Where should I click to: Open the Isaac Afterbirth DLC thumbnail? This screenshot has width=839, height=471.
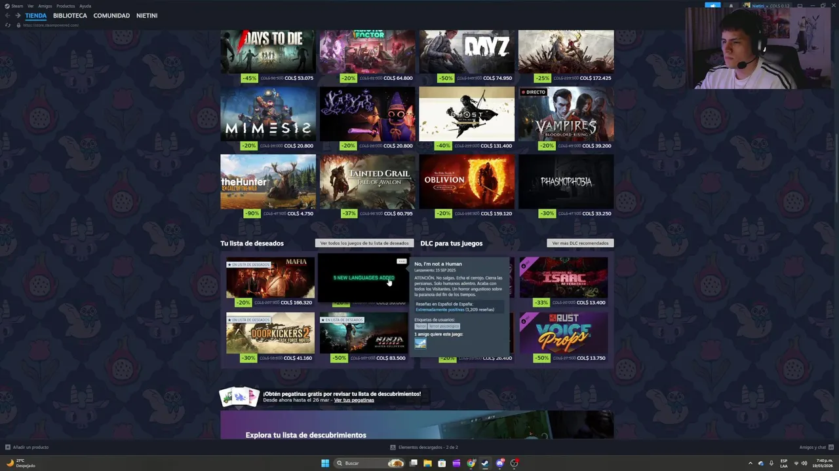[x=564, y=278]
